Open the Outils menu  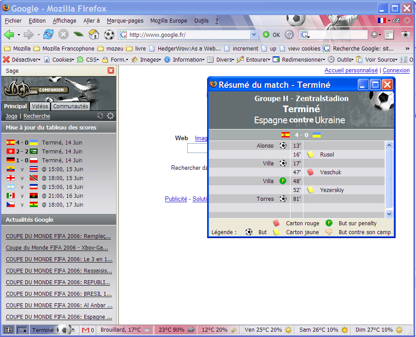coord(201,21)
